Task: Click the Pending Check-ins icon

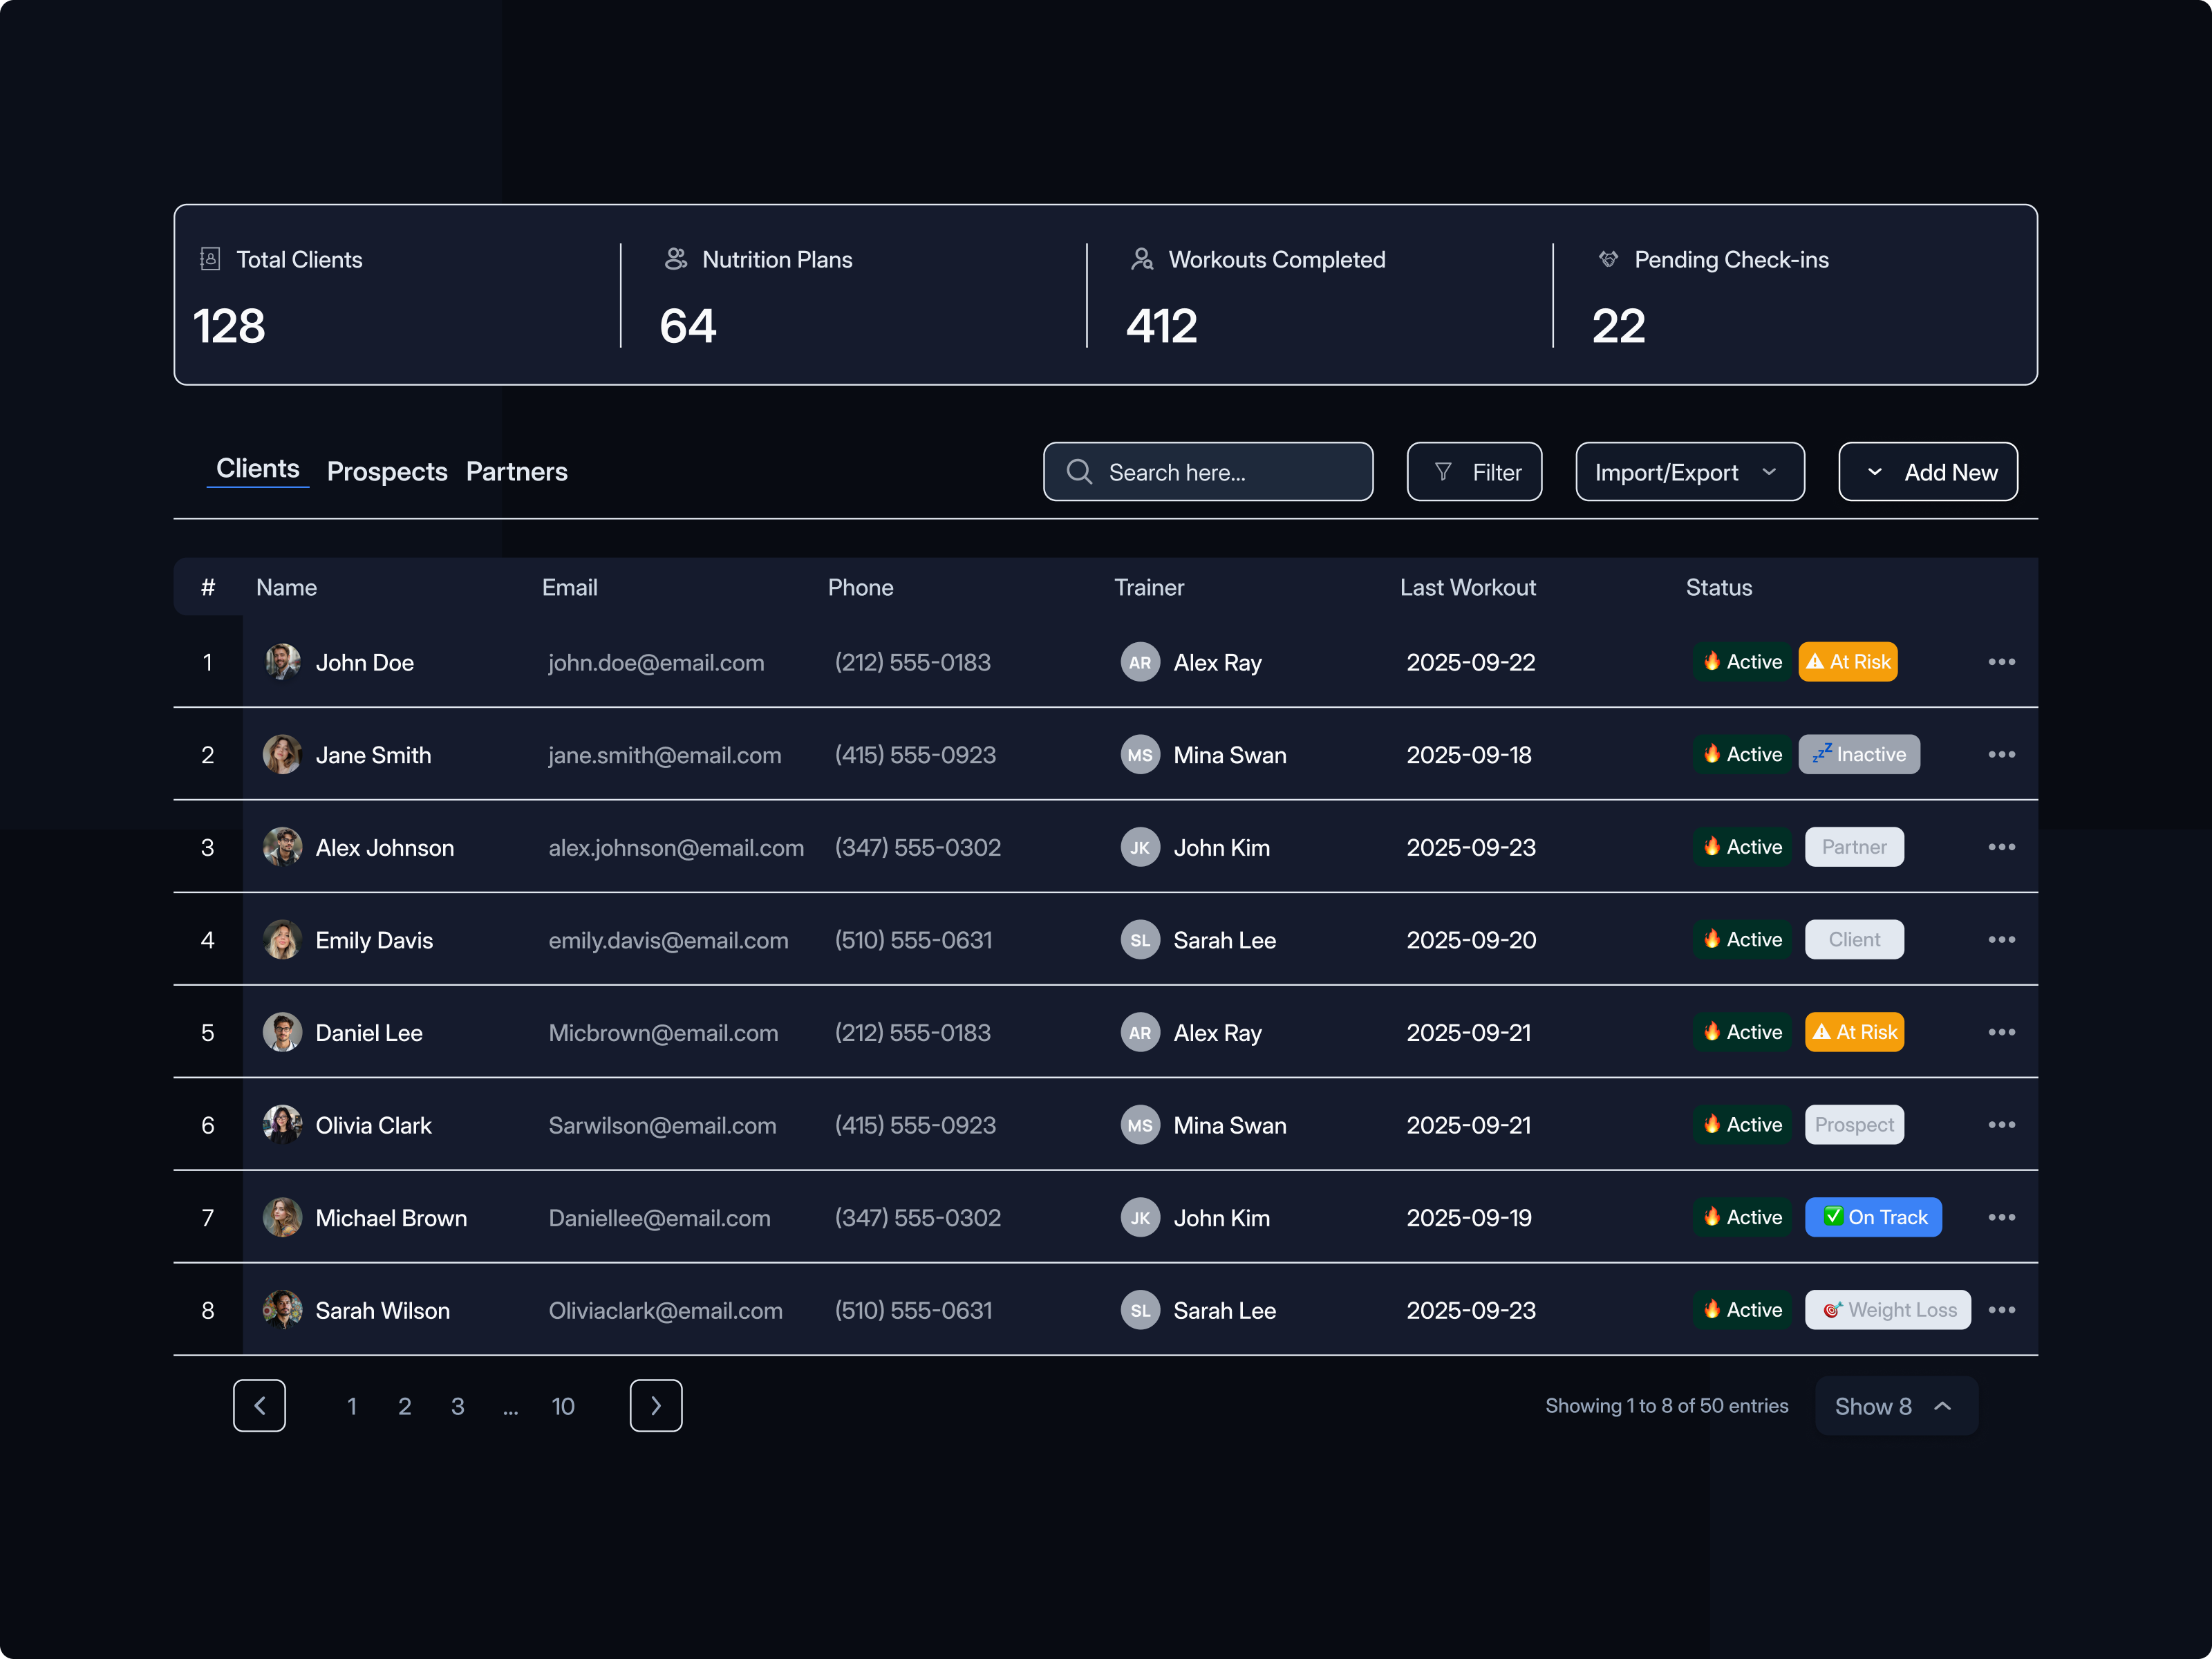Action: pyautogui.click(x=1609, y=258)
